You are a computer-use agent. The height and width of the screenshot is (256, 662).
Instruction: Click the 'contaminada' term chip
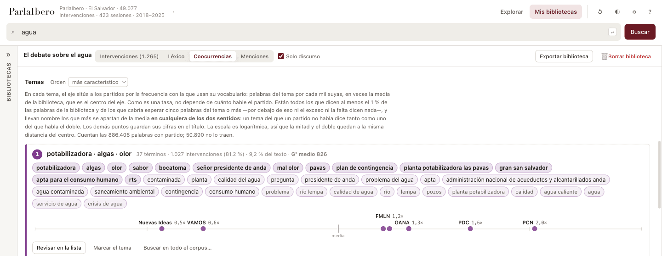coord(165,180)
